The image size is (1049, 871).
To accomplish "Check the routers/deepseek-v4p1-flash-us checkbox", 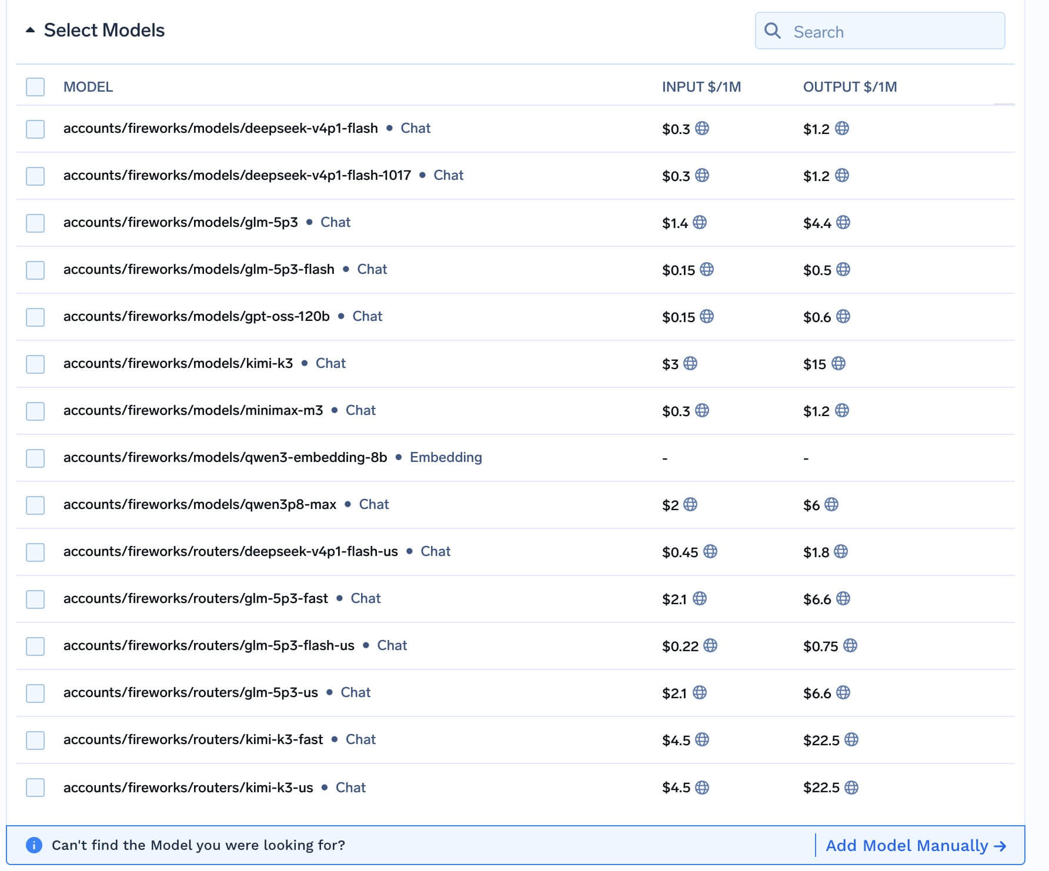I will click(x=35, y=552).
